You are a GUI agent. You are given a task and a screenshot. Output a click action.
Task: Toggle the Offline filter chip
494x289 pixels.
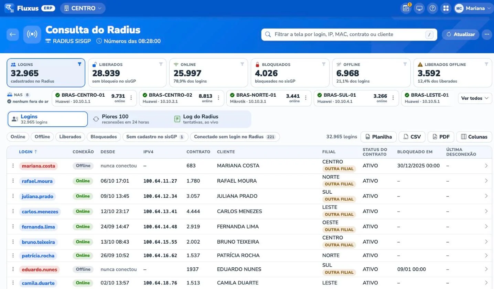pyautogui.click(x=42, y=137)
